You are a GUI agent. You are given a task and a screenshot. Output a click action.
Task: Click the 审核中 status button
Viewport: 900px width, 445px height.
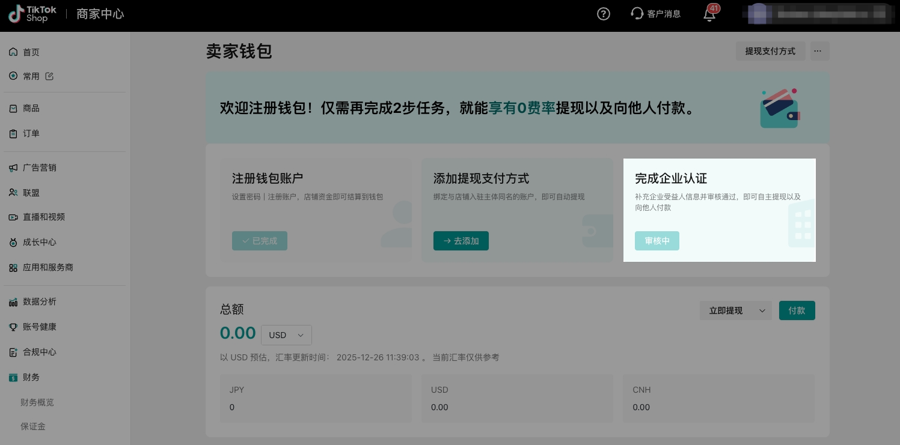(x=657, y=241)
